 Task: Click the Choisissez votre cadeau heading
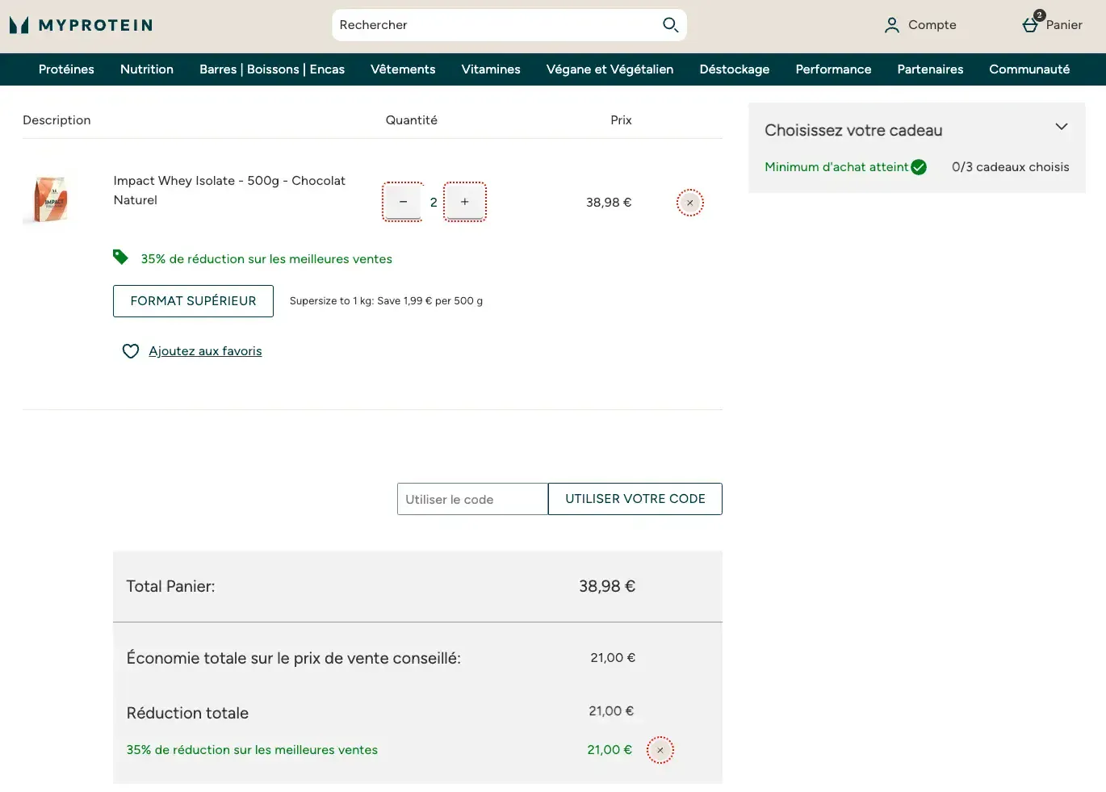click(853, 130)
